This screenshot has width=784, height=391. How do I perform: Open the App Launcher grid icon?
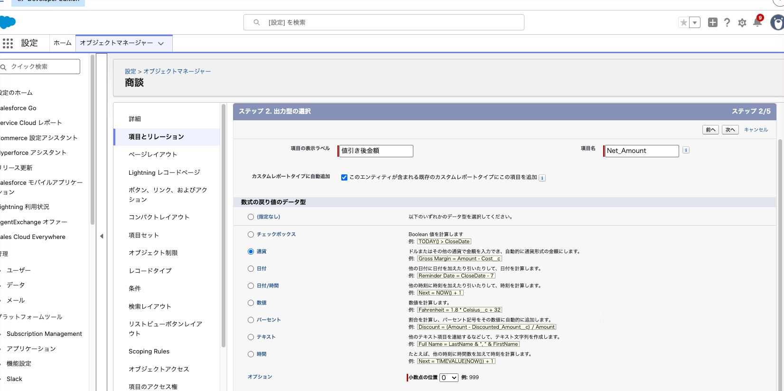click(x=8, y=43)
